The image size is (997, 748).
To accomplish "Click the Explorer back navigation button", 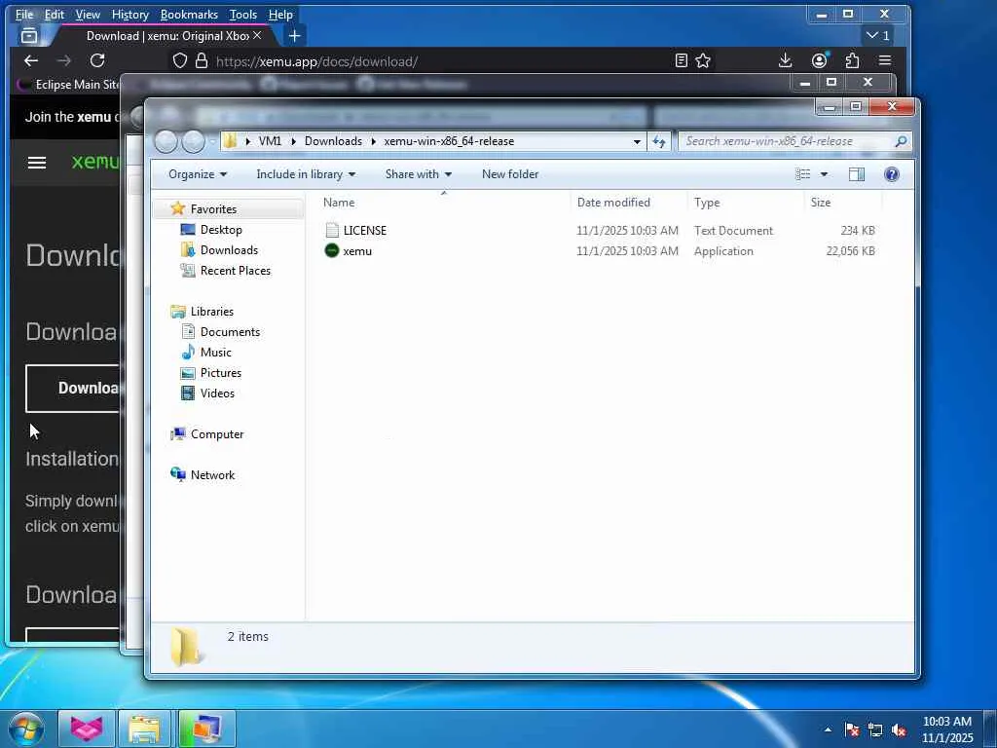I will [x=166, y=141].
